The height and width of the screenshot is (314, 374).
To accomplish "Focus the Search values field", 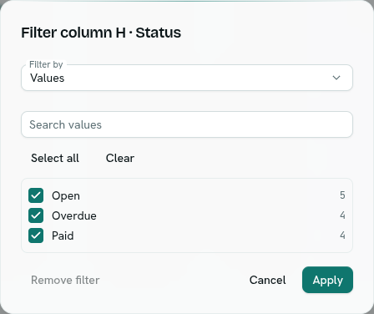I will tap(187, 124).
